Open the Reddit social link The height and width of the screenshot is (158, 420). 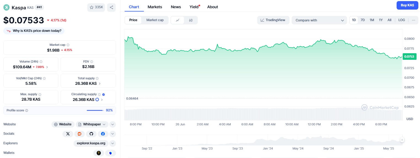pyautogui.click(x=80, y=134)
